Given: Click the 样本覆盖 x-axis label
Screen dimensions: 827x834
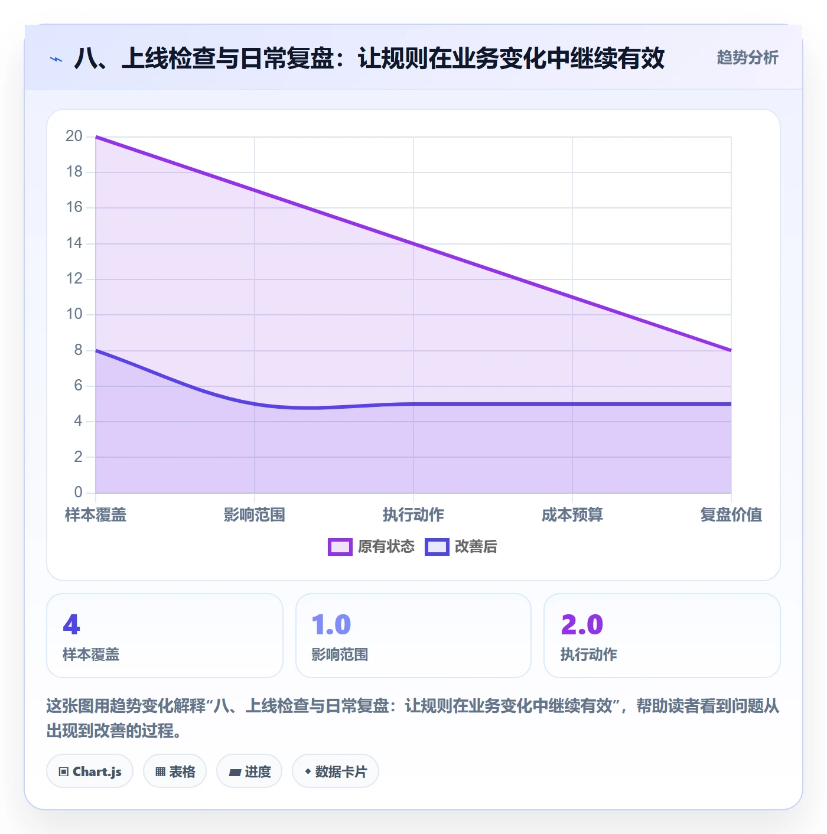Looking at the screenshot, I should point(96,515).
